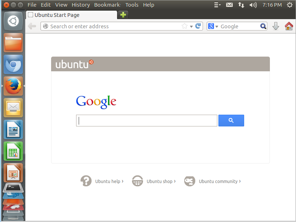Viewport: 296px width, 222px height.
Task: Click the search magnifier in toolbar
Action: 263,26
